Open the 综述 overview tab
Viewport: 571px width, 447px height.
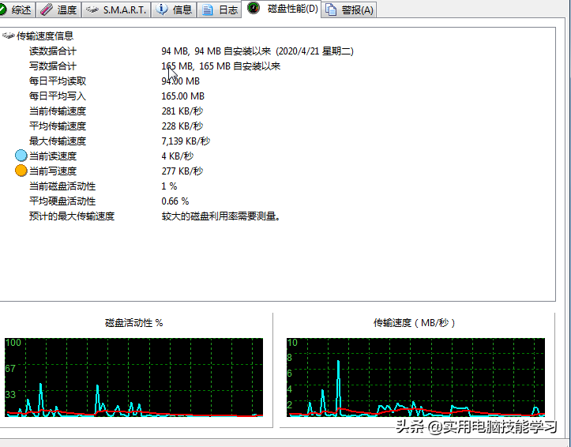pos(17,9)
